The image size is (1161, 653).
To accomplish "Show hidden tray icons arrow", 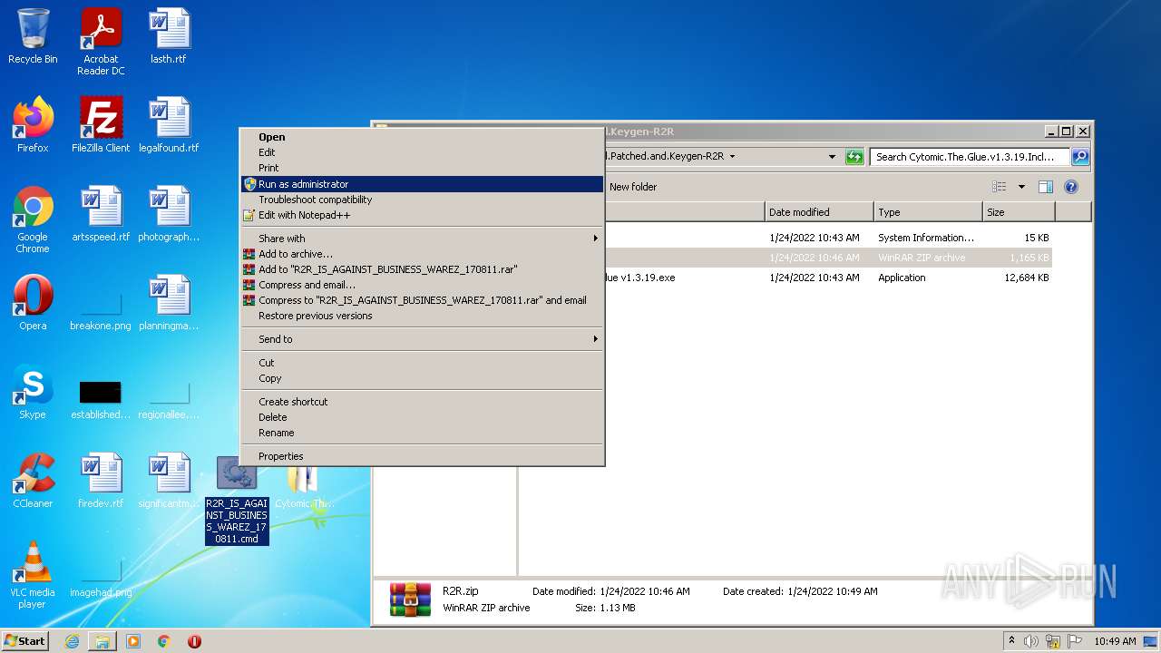I will tap(1011, 640).
